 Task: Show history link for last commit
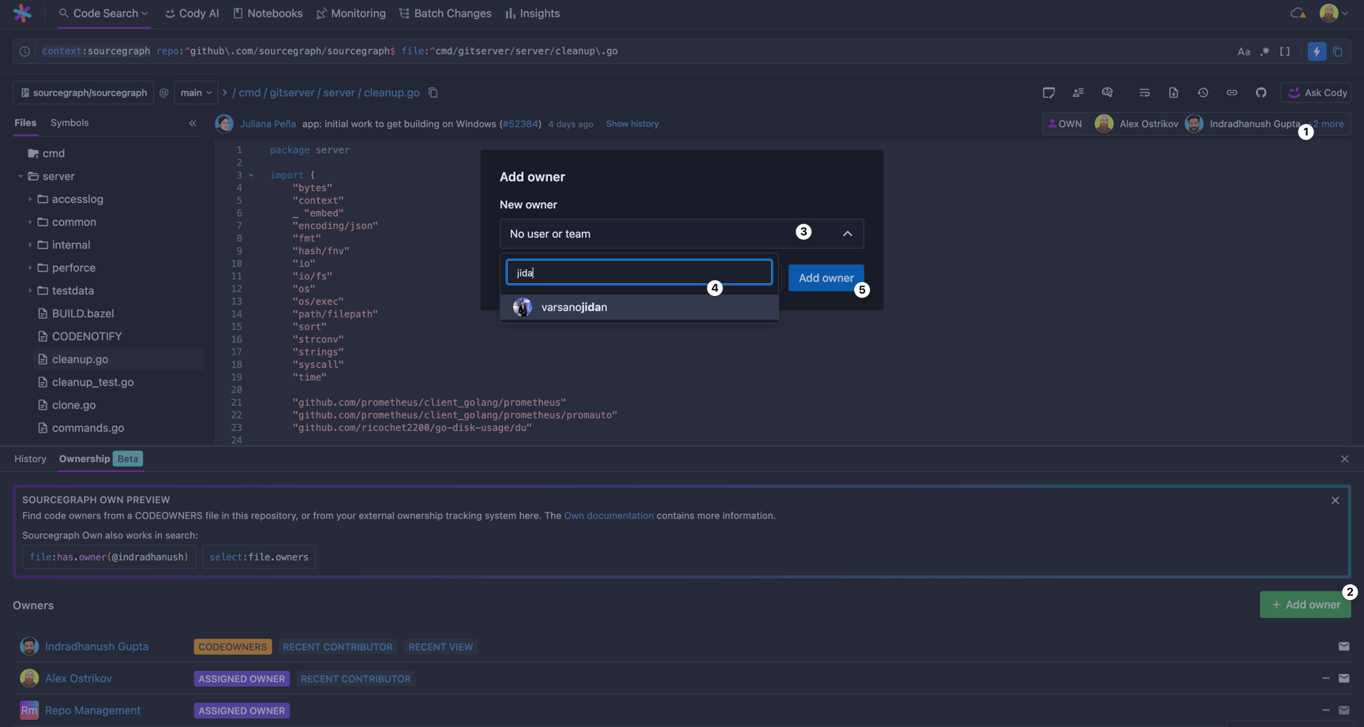coord(631,124)
